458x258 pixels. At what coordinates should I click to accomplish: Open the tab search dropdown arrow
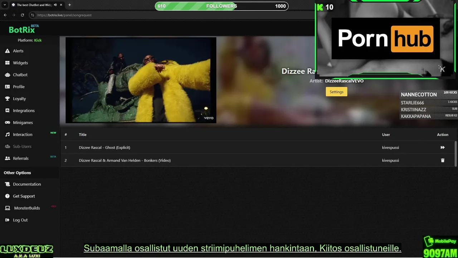[x=5, y=5]
